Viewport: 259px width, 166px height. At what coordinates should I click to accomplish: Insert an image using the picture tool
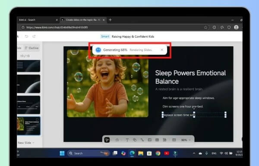150,140
